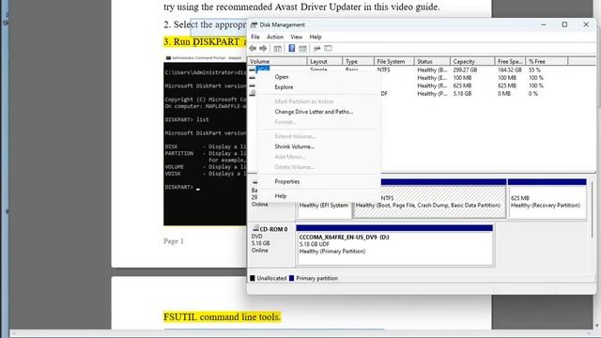Click the black Unallocated legend swatch
601x338 pixels.
[253, 278]
